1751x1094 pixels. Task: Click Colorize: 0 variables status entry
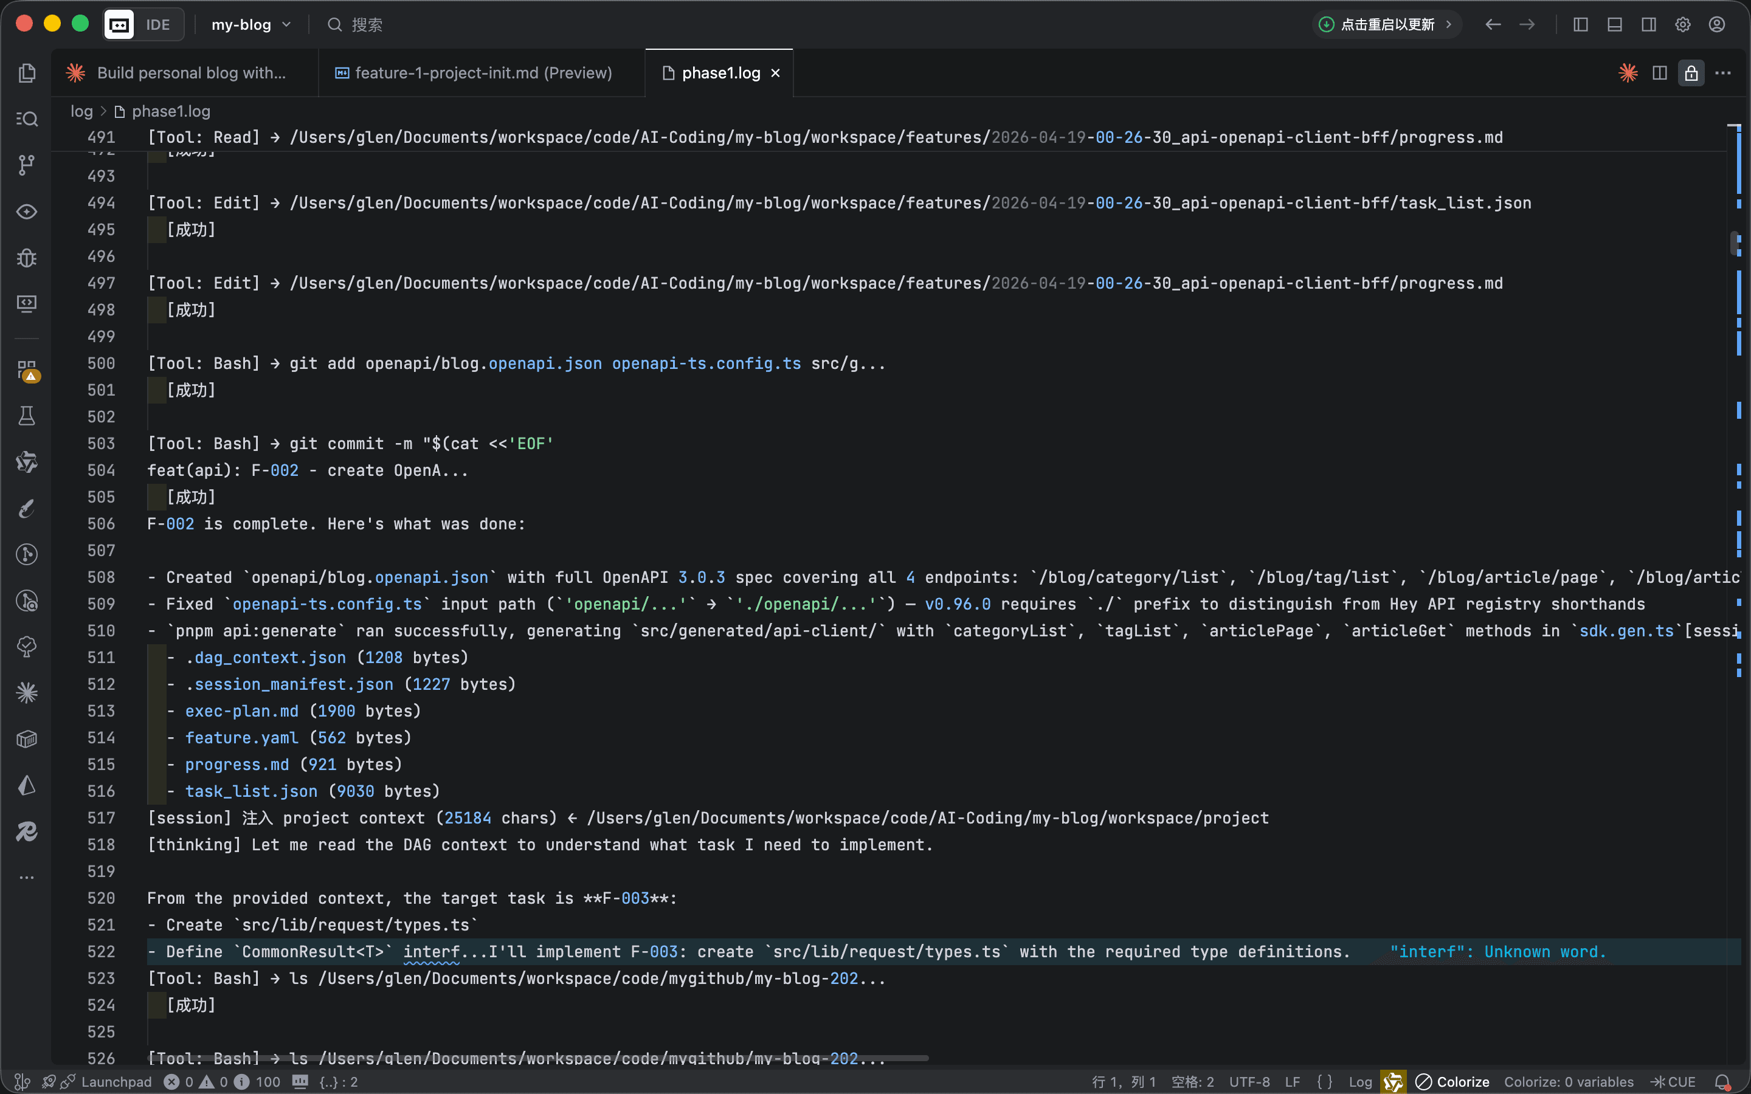(1569, 1082)
